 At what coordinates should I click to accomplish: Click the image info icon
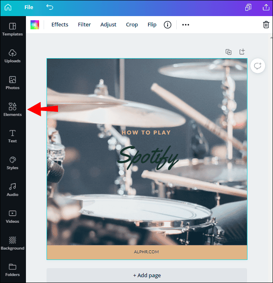pos(168,25)
